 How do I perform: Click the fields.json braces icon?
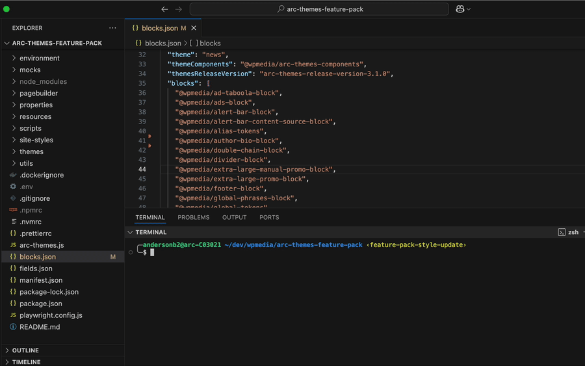[x=13, y=268]
